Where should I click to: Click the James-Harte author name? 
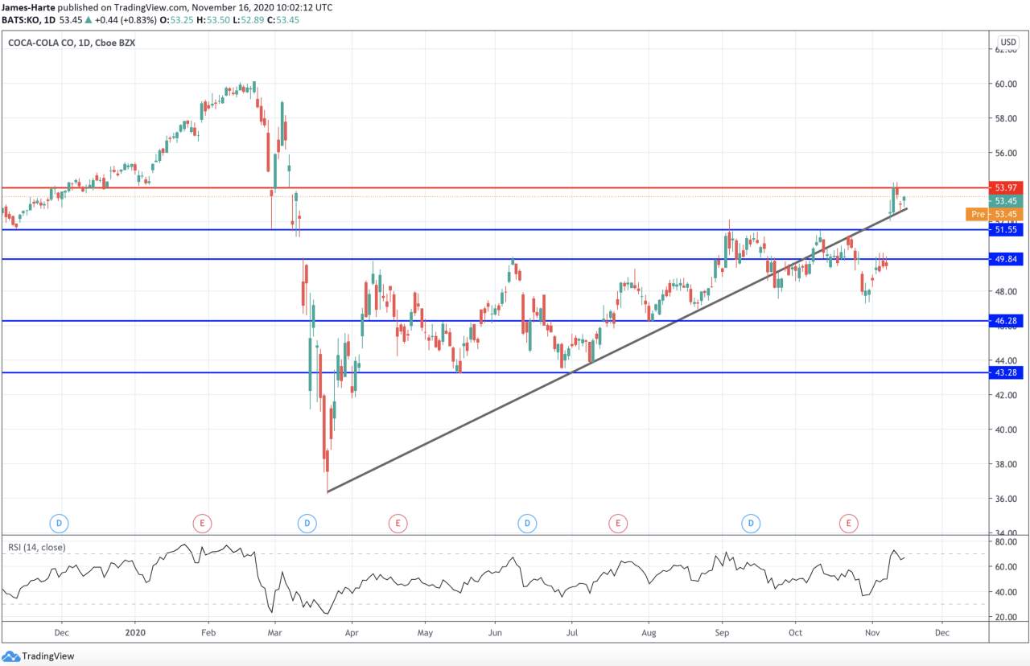point(29,7)
